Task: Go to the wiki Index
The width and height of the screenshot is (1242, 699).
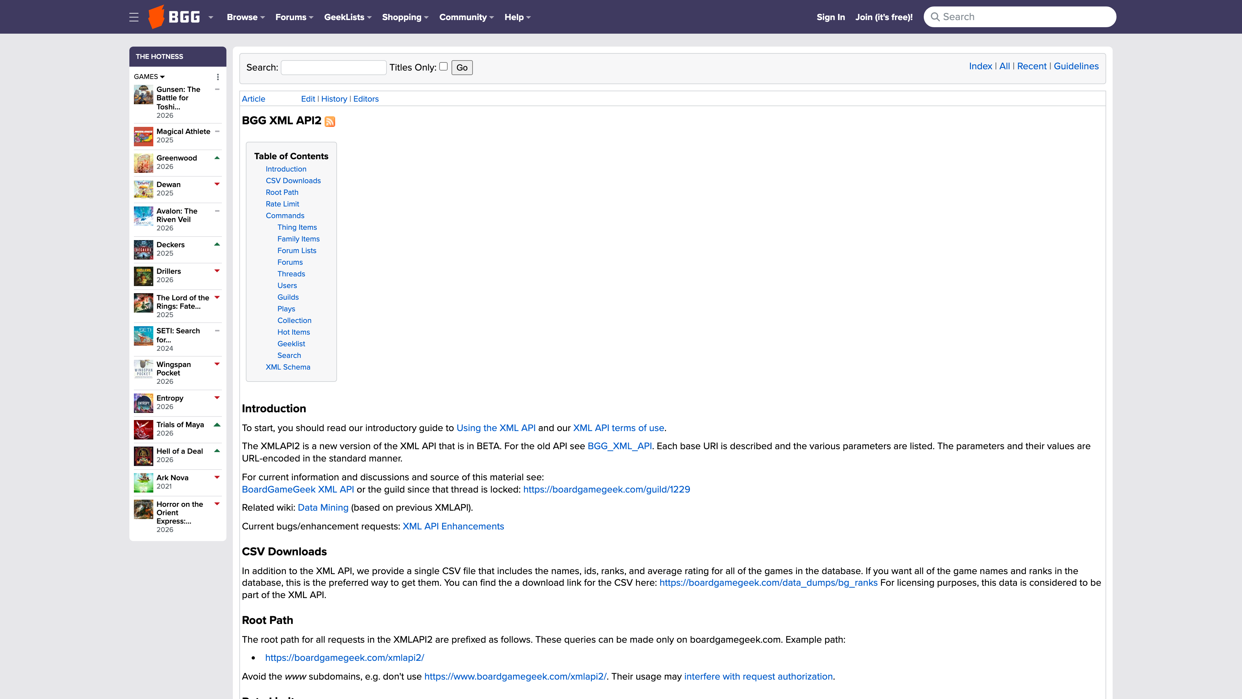Action: click(981, 66)
